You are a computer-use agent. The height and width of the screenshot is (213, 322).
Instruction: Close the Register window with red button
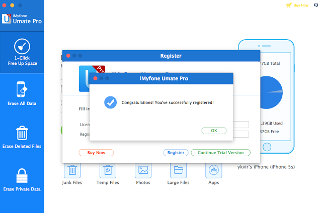click(68, 56)
